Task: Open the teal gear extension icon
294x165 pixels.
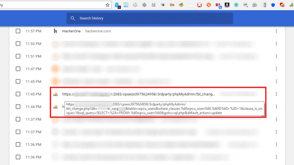Action: [x=236, y=5]
